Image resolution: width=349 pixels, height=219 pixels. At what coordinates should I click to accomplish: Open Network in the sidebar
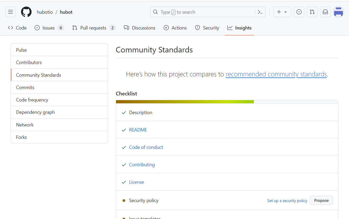click(59, 125)
